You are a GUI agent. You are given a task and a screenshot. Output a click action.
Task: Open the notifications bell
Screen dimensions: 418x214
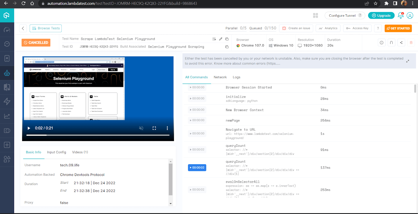click(400, 15)
